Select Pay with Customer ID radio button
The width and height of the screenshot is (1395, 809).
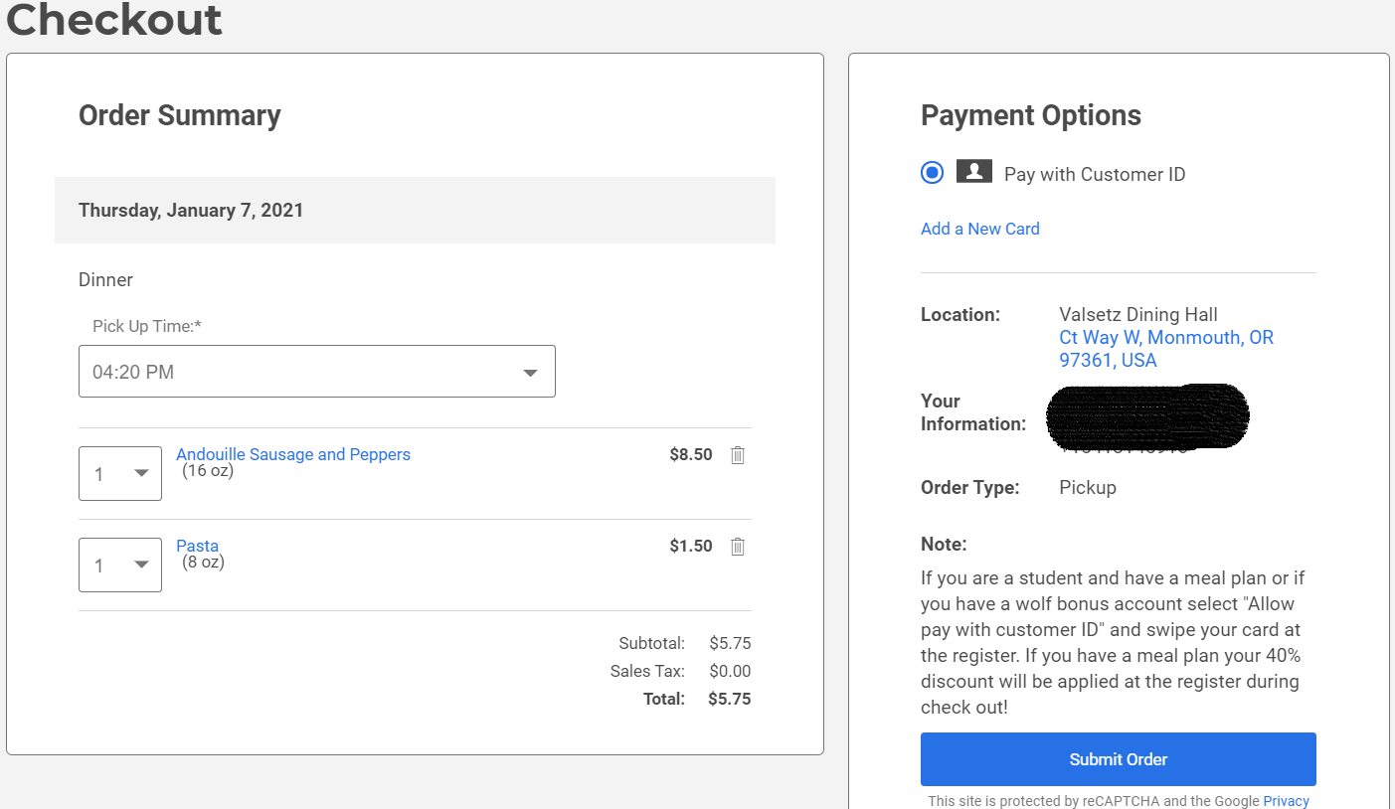point(932,173)
